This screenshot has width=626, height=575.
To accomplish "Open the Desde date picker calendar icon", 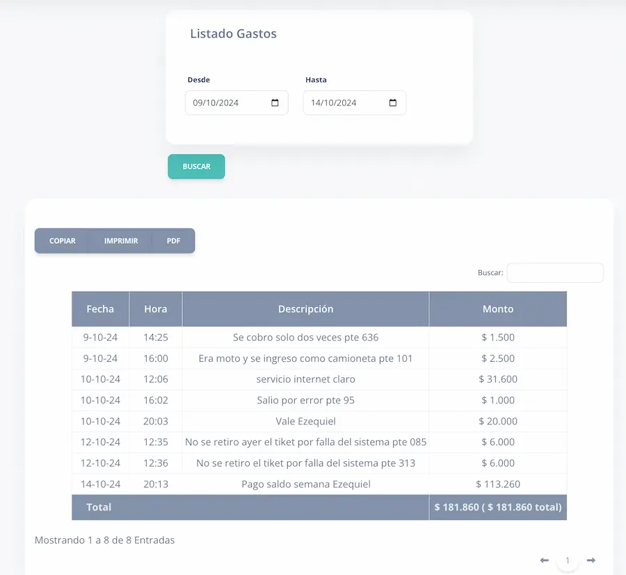I will [275, 103].
